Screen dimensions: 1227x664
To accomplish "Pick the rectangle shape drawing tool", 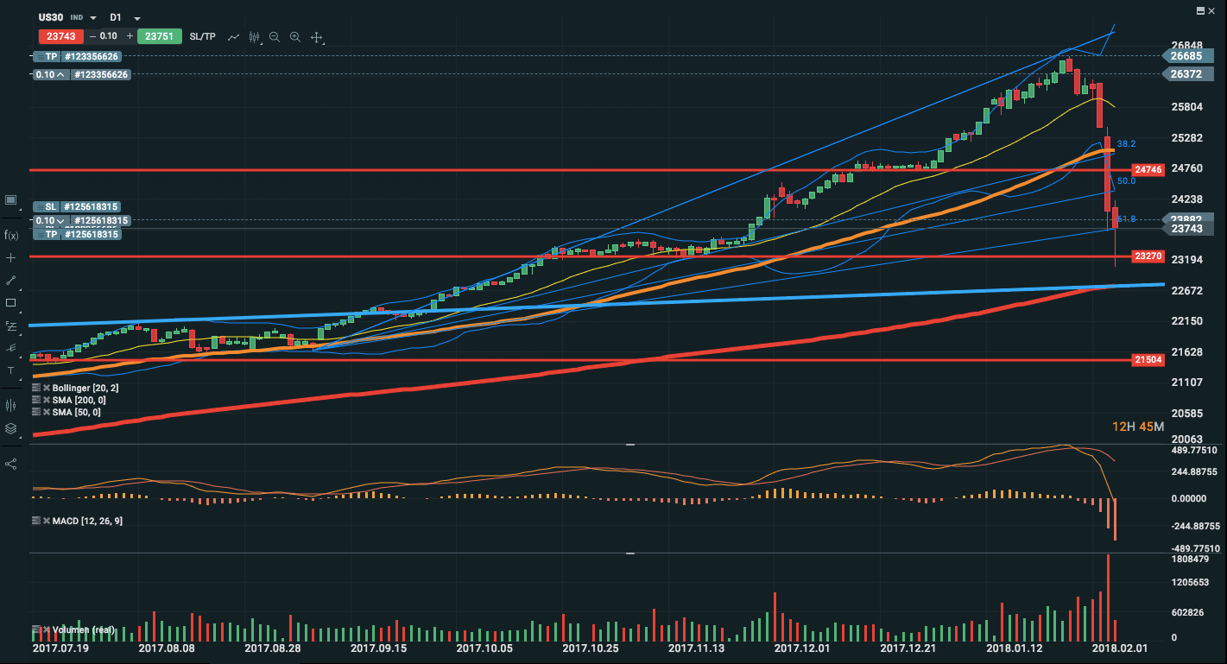I will [11, 303].
